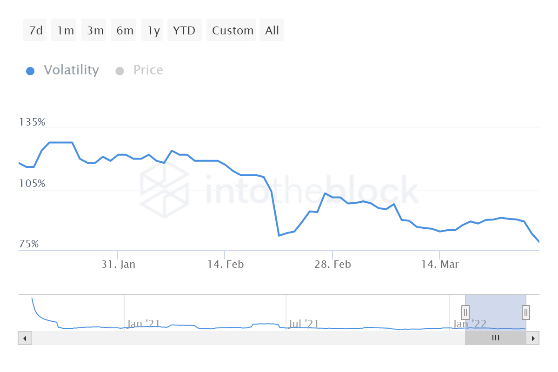Click the right navigator resize handle
Screen dimensions: 558x372
pyautogui.click(x=525, y=312)
